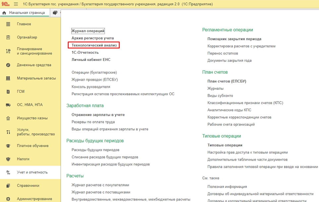This screenshot has width=319, height=202.
Task: Open the highlighted Технологический анализ link
Action: [x=94, y=45]
